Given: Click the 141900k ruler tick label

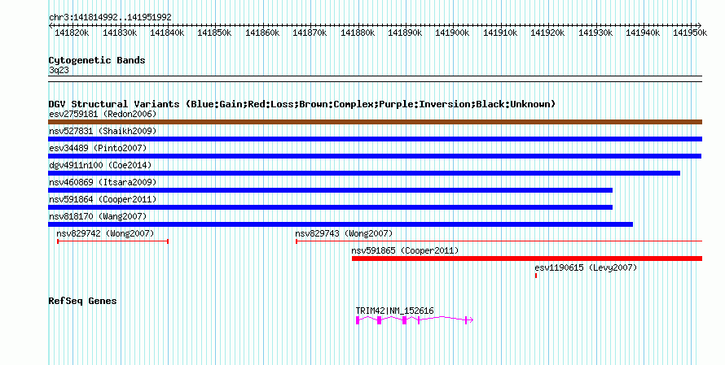Looking at the screenshot, I should pyautogui.click(x=452, y=33).
